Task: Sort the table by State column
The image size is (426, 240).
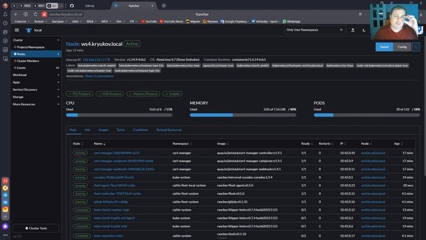Action: [78, 144]
